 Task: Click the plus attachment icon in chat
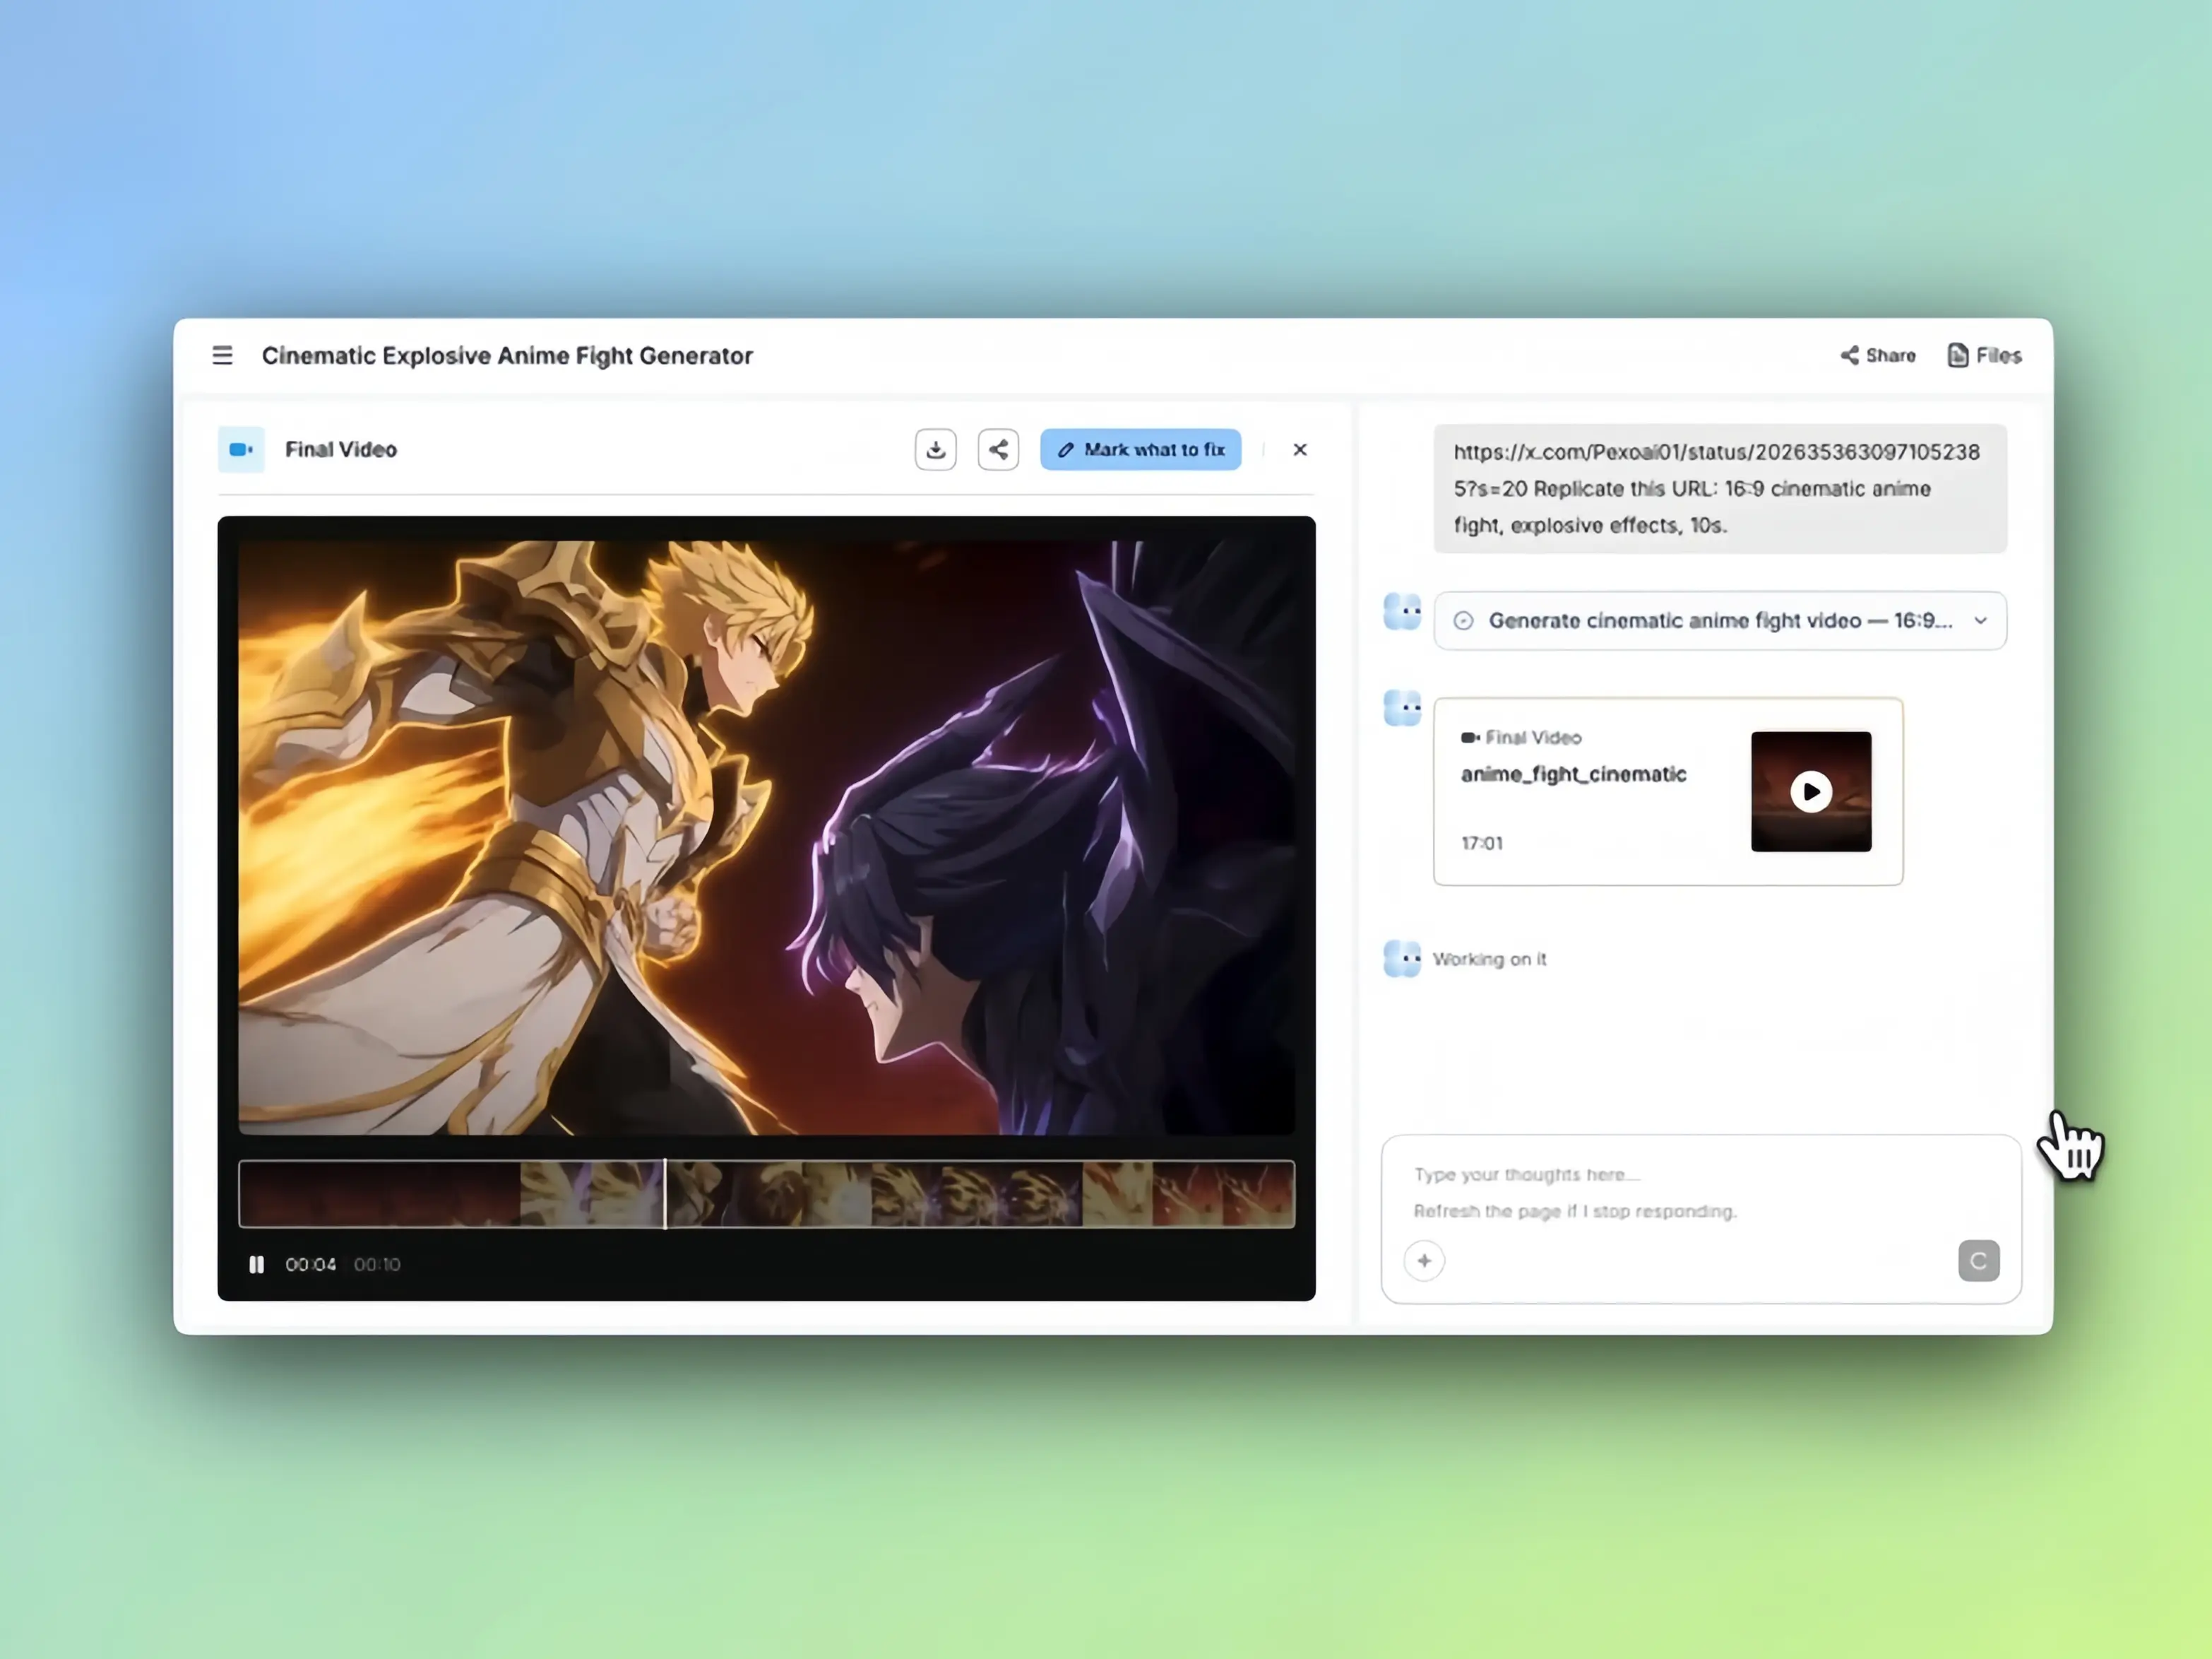(1424, 1261)
